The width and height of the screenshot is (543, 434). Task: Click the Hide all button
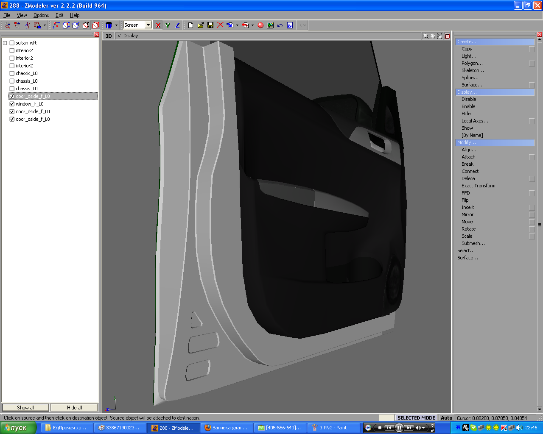click(74, 408)
